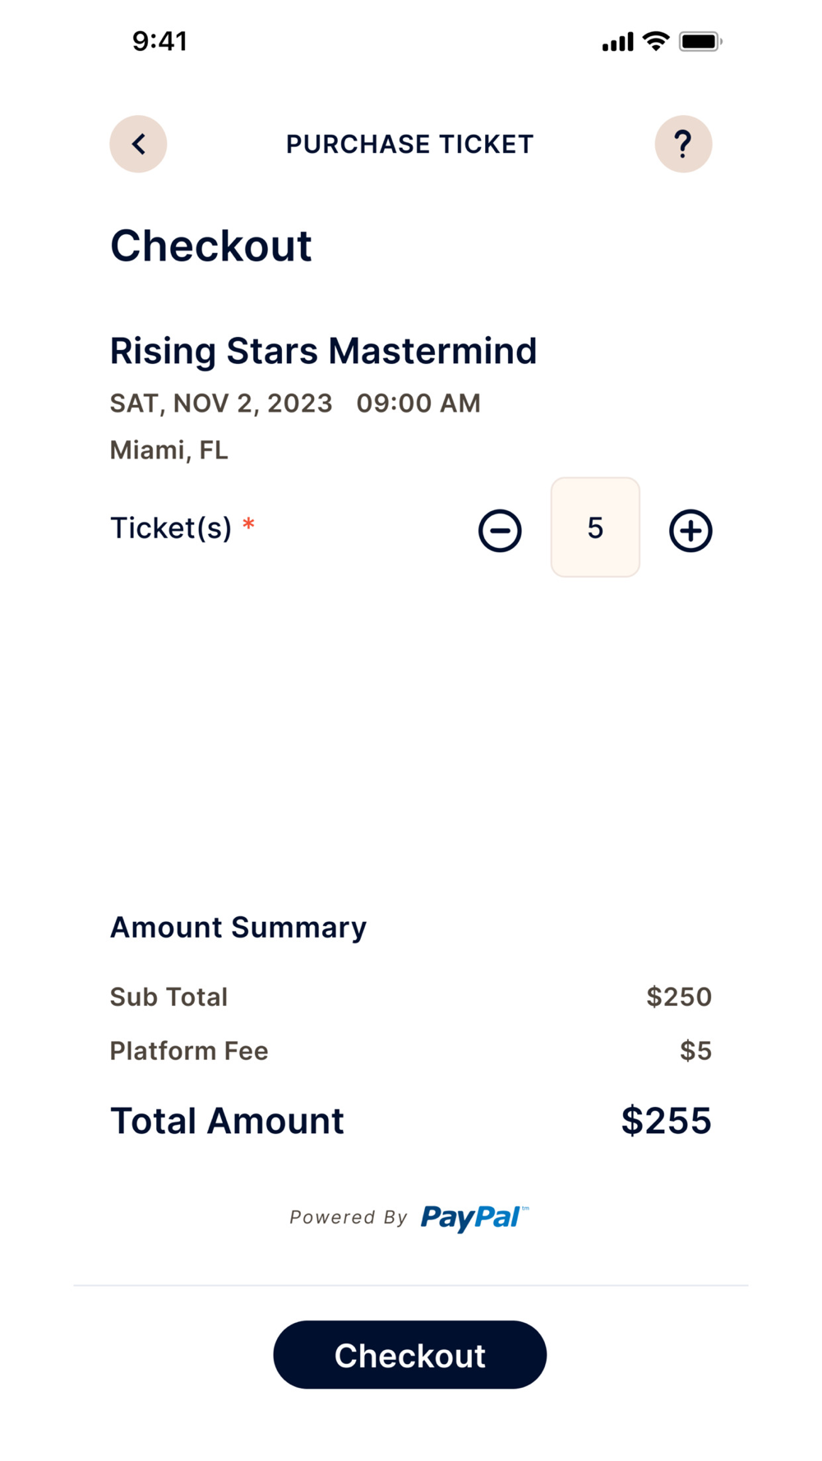Increase ticket count with plus icon
This screenshot has width=822, height=1461.
[x=690, y=530]
